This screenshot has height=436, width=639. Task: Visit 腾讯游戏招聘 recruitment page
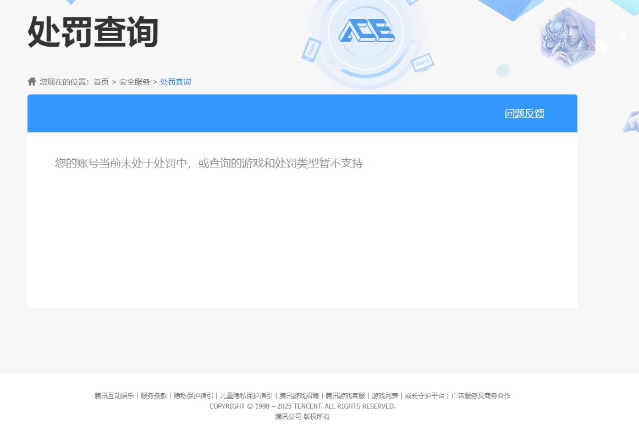point(299,395)
